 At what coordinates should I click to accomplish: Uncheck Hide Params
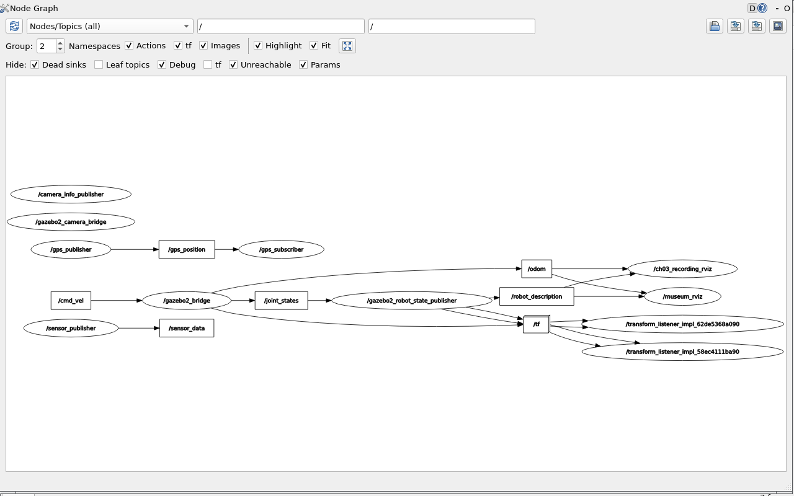[303, 64]
